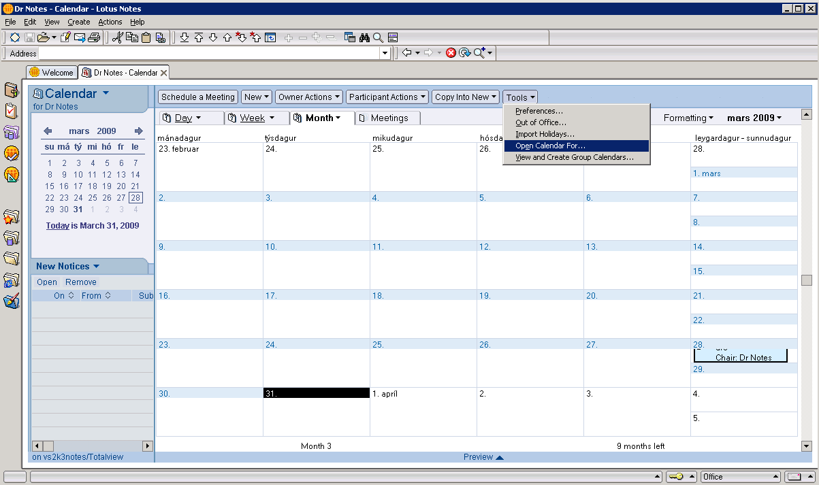Click inside the Address input field
This screenshot has width=819, height=485.
click(208, 53)
